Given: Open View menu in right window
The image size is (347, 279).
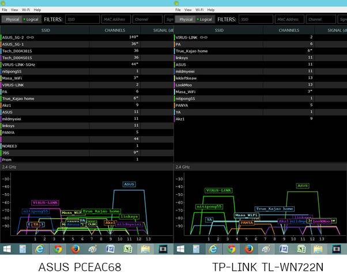Looking at the screenshot, I should 188,10.
